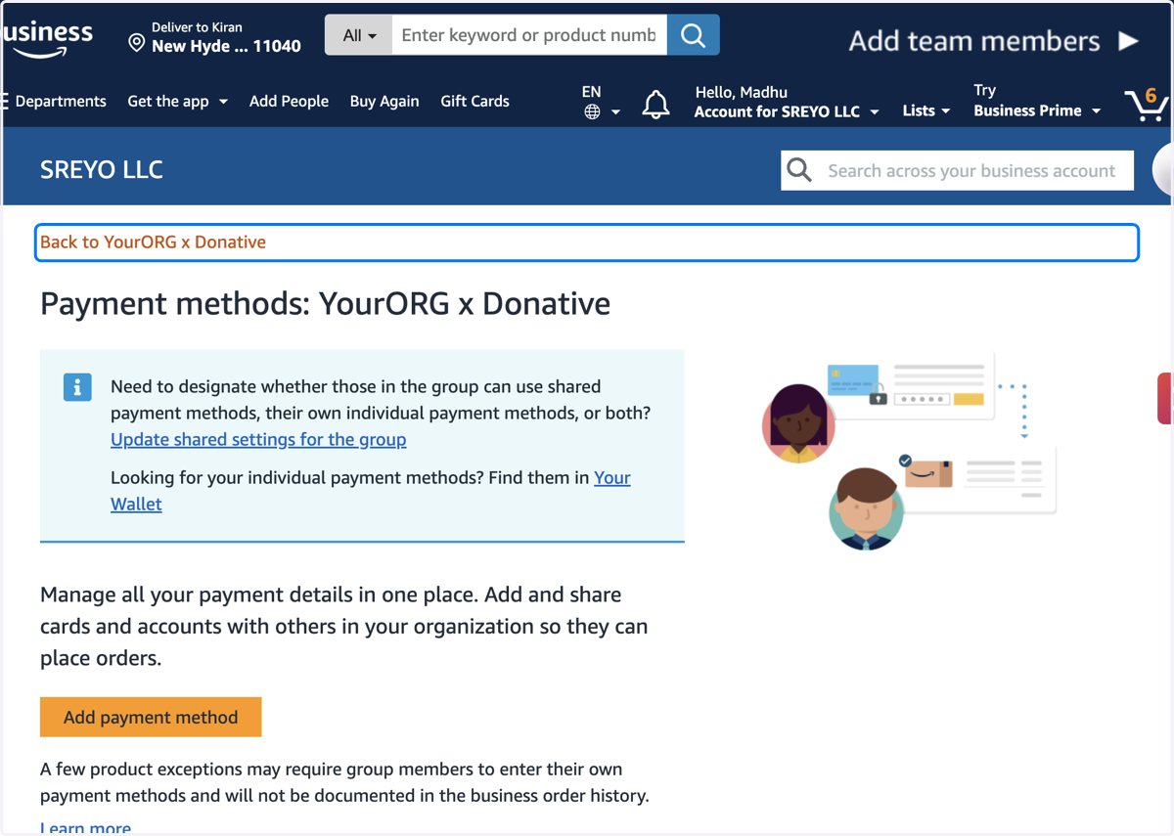Open the EN language selector dropdown
1174x836 pixels.
(601, 102)
